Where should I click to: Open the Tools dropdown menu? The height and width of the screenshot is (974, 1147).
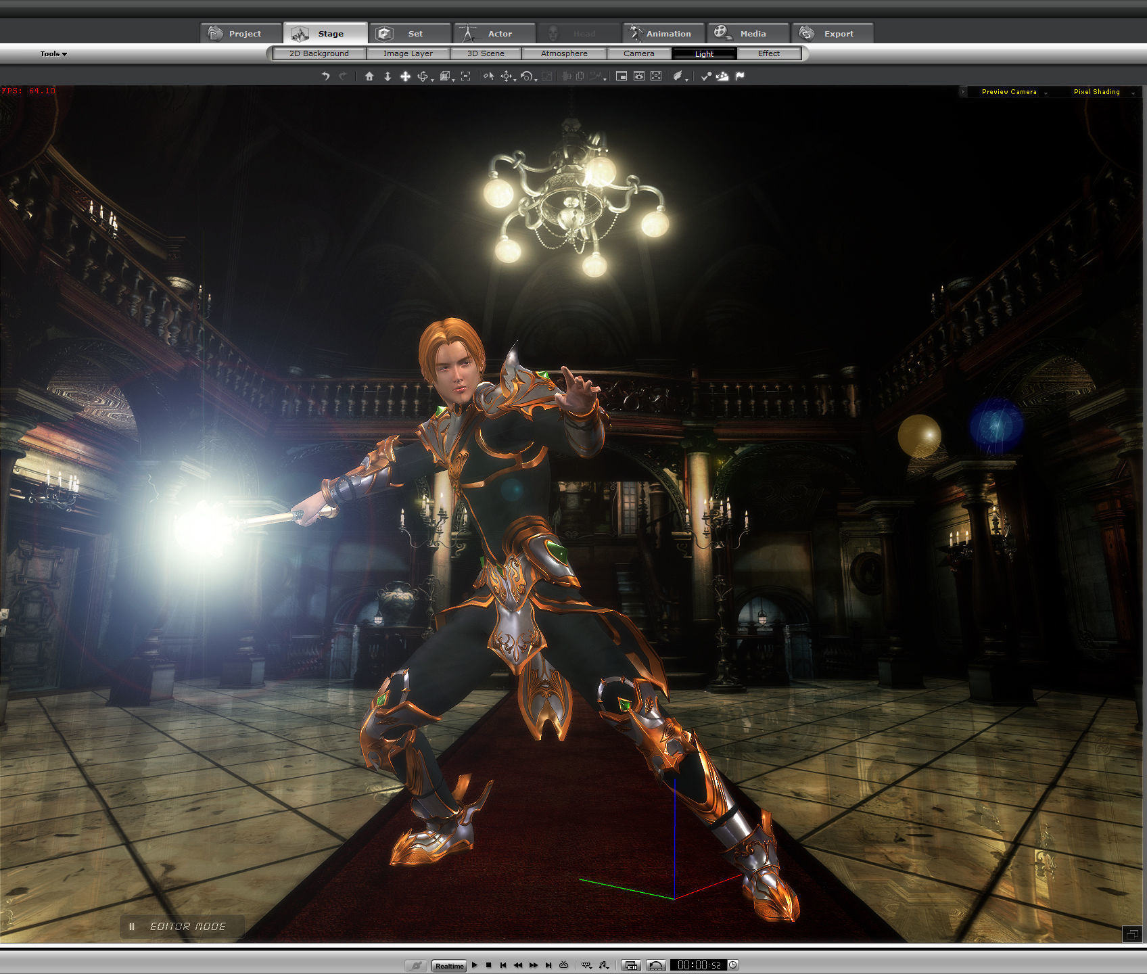[53, 53]
